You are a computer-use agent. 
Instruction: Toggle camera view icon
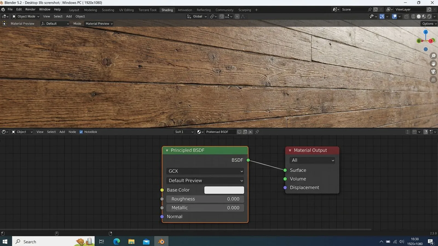click(433, 72)
